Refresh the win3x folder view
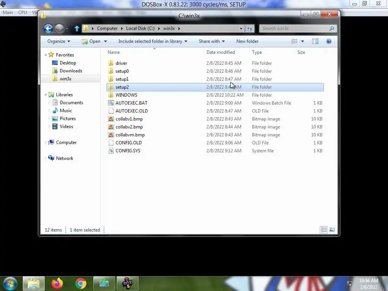Screen dimensions: 388x291 click(x=250, y=28)
